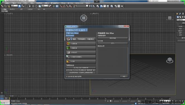Expand the Name and Color rollout
The image size is (185, 105).
coord(181,38)
